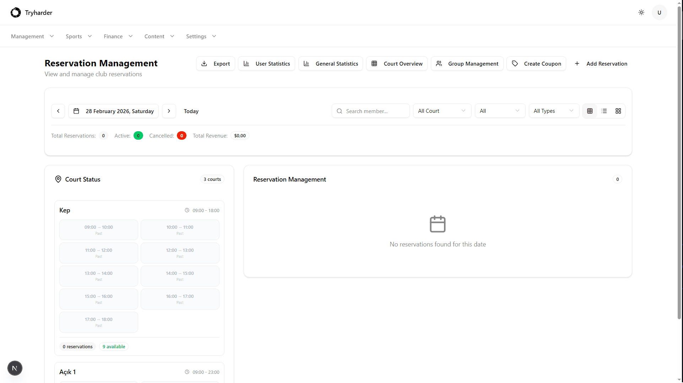
Task: Open Create Coupon tag button
Action: tap(536, 63)
